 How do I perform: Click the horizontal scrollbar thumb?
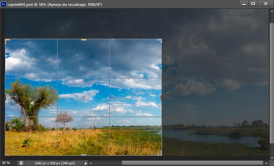tap(192, 163)
